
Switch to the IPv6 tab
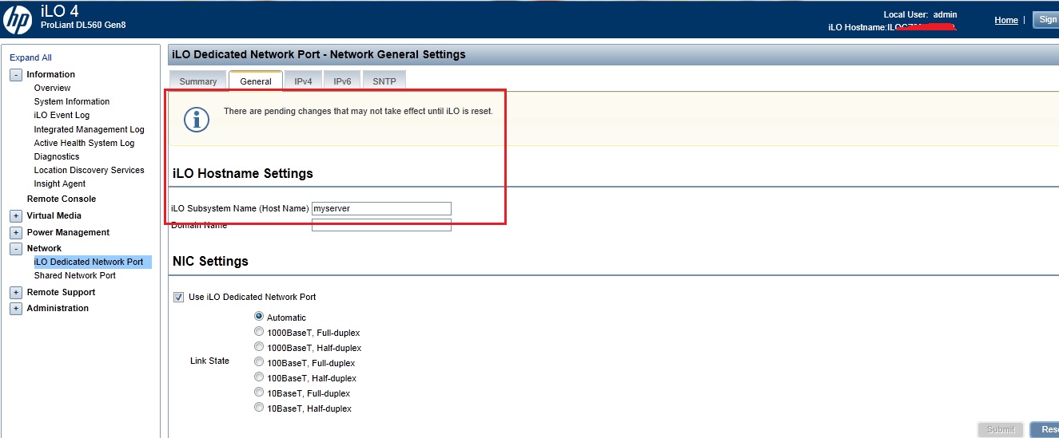342,81
